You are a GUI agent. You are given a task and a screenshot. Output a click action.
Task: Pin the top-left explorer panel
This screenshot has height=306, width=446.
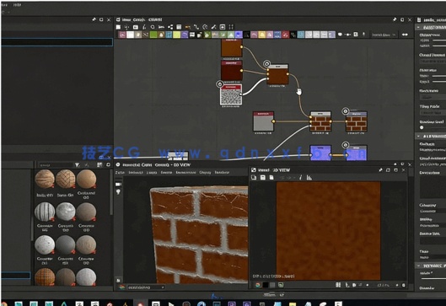94,19
